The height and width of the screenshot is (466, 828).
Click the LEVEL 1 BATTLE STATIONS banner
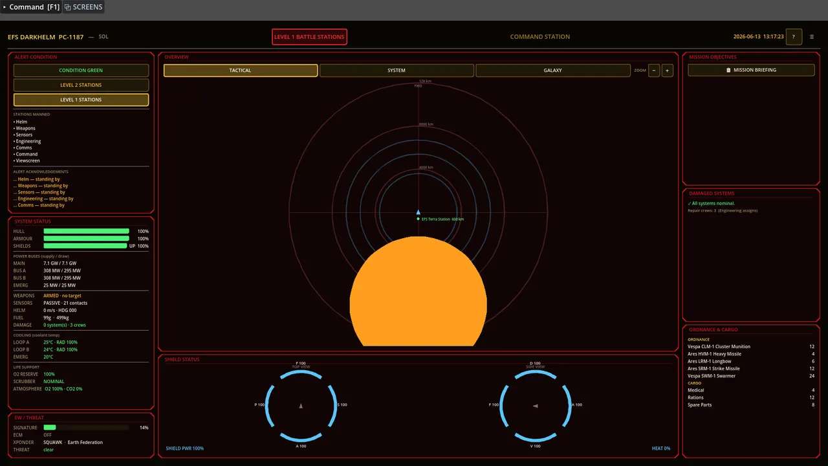pyautogui.click(x=309, y=37)
